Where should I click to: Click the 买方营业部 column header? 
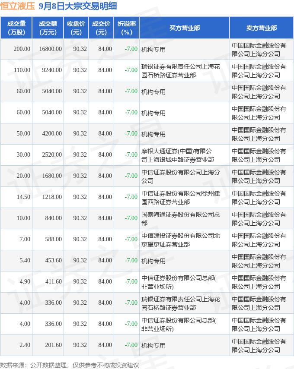pyautogui.click(x=184, y=28)
